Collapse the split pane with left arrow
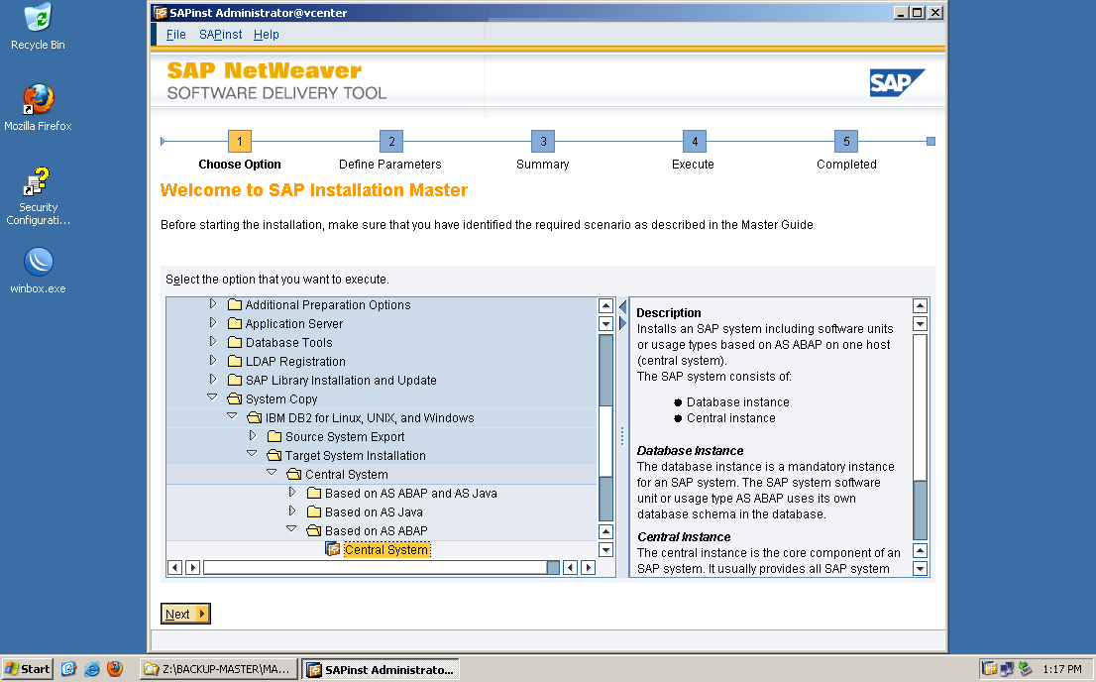This screenshot has height=682, width=1096. click(622, 307)
